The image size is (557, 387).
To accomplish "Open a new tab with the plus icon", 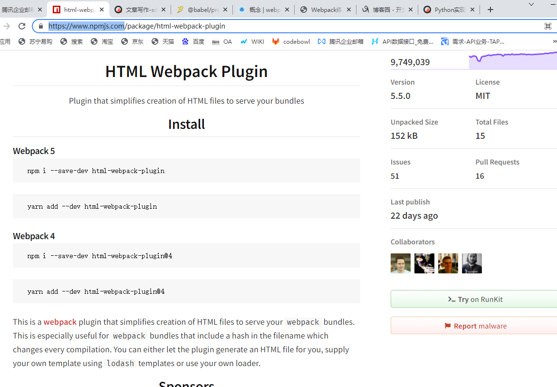I will 490,10.
